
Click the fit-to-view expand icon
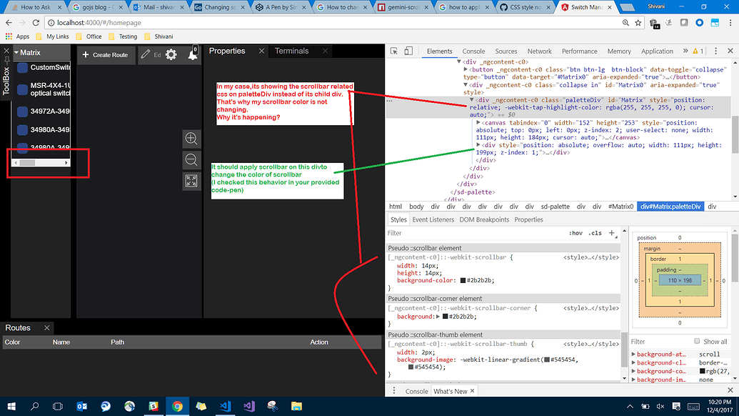point(191,181)
